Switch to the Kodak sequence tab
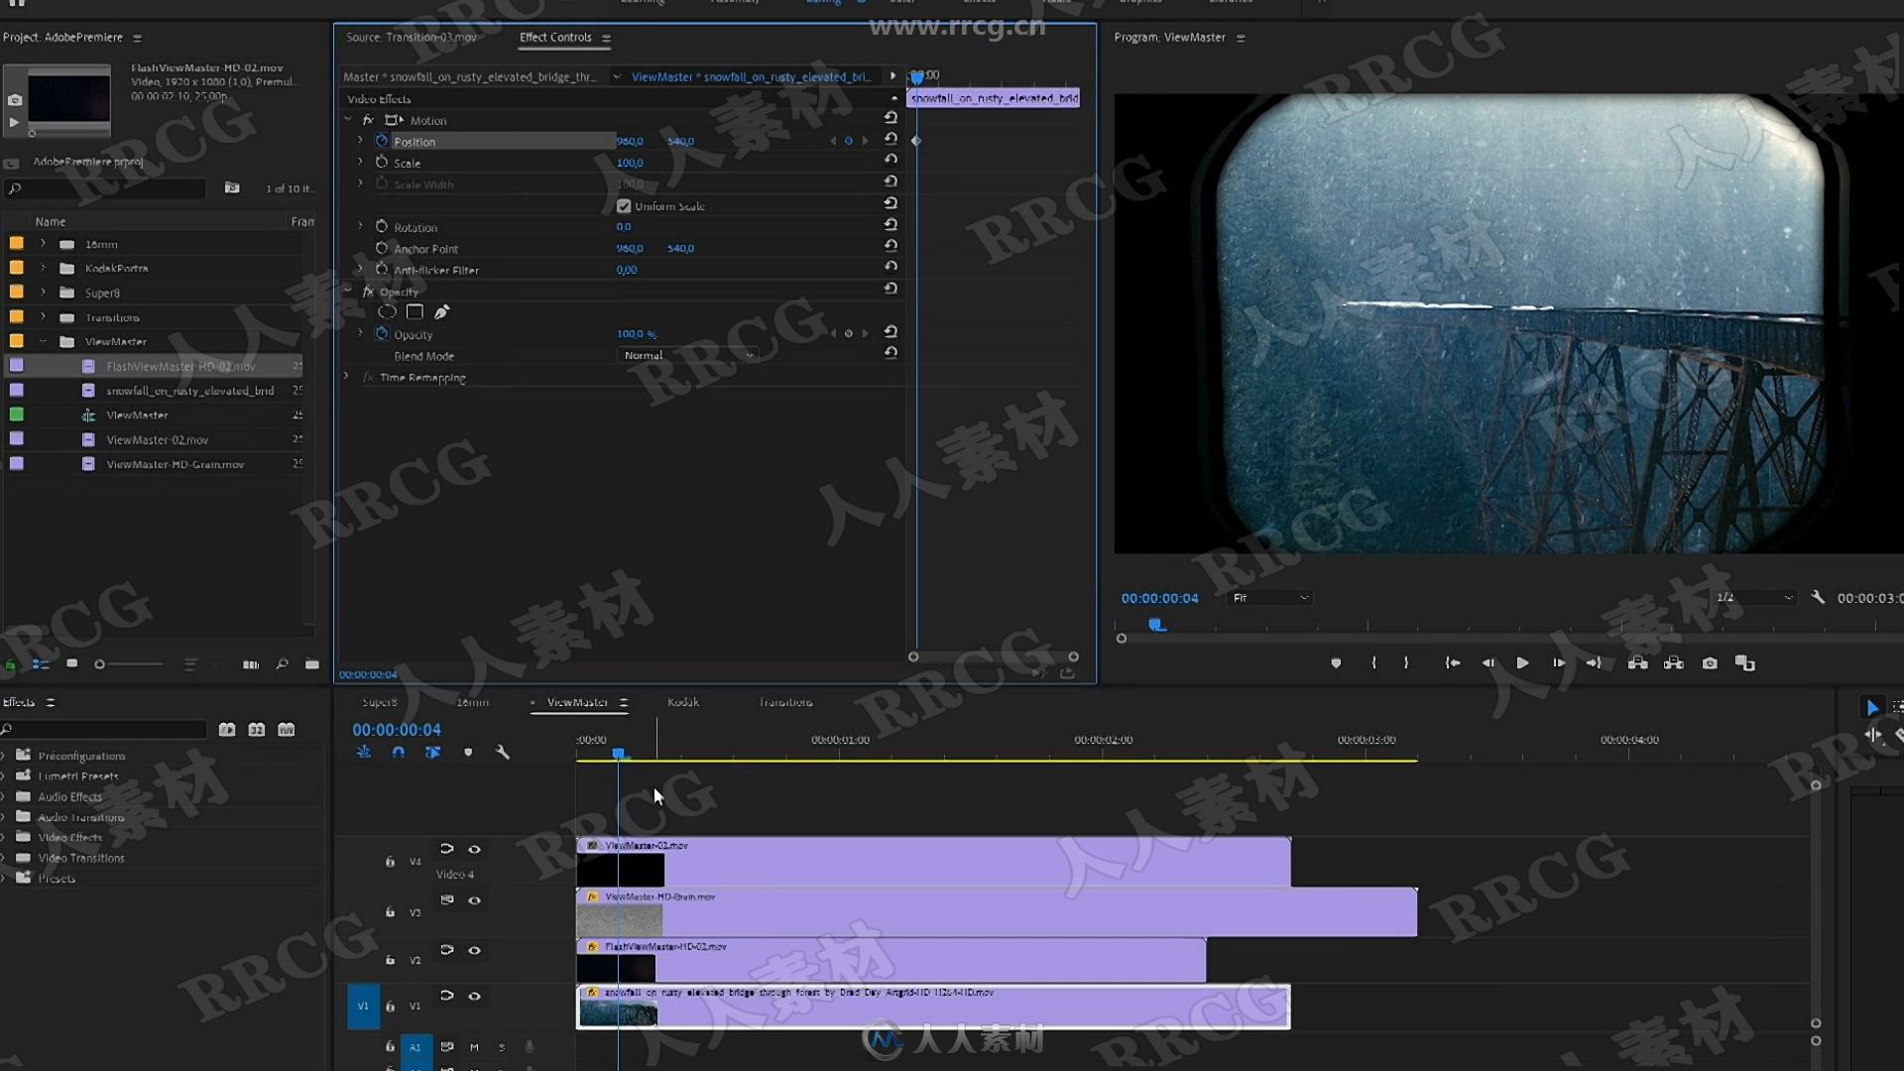 683,702
